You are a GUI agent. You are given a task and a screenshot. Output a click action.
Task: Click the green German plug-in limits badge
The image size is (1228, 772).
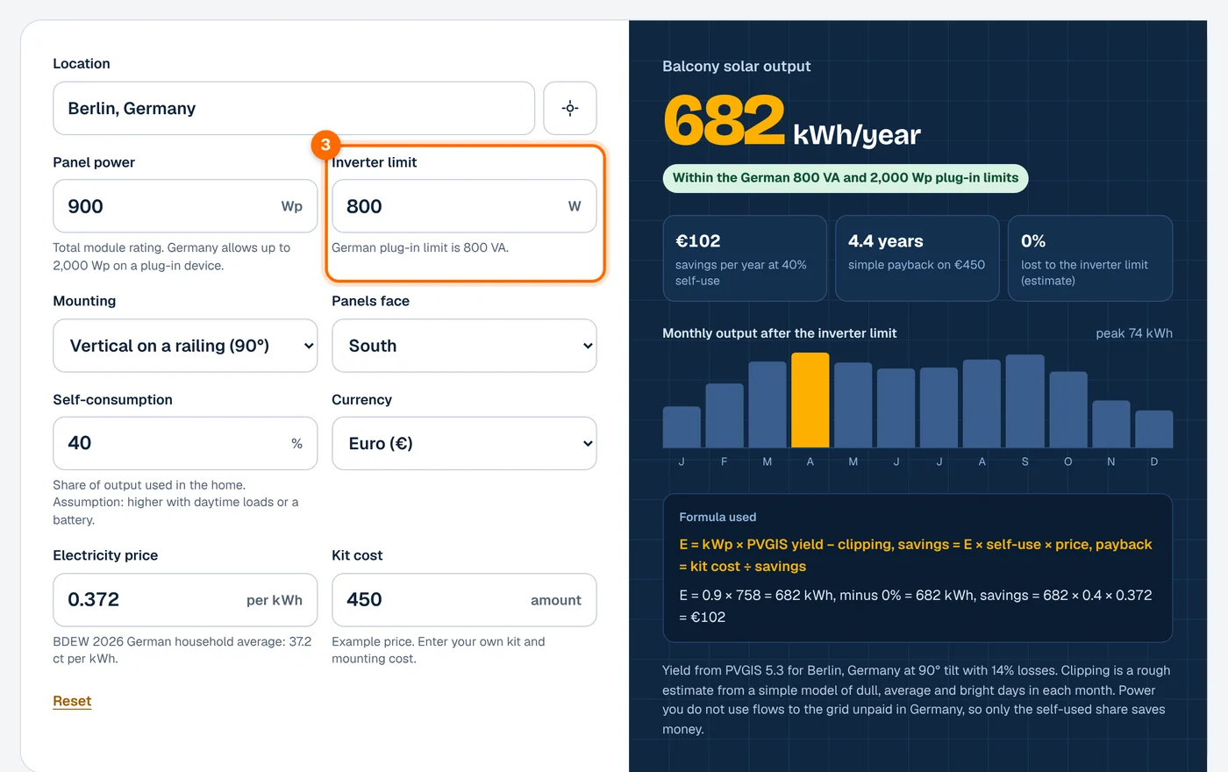pos(845,178)
